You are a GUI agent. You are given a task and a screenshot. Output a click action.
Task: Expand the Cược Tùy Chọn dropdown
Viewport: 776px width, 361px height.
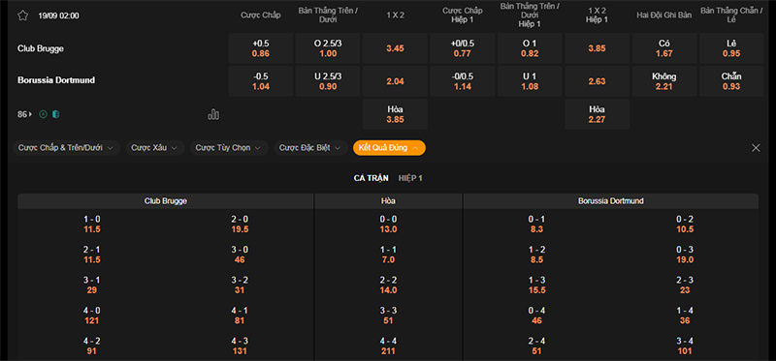coord(229,148)
